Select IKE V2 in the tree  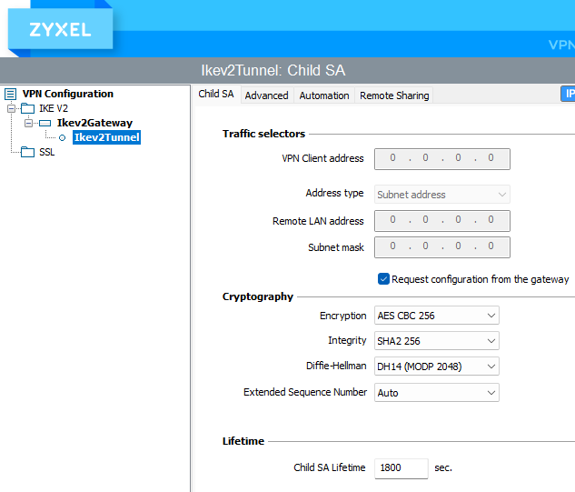(x=54, y=108)
